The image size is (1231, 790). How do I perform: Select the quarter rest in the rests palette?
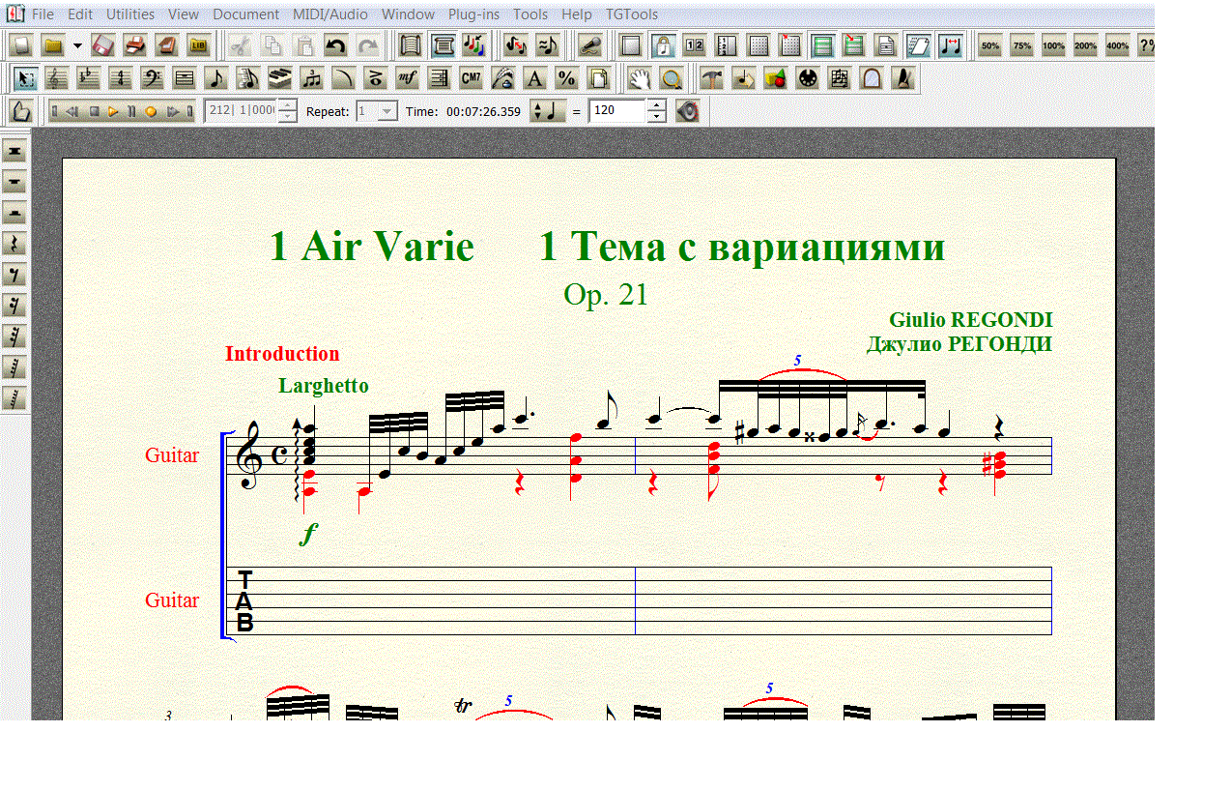[14, 244]
